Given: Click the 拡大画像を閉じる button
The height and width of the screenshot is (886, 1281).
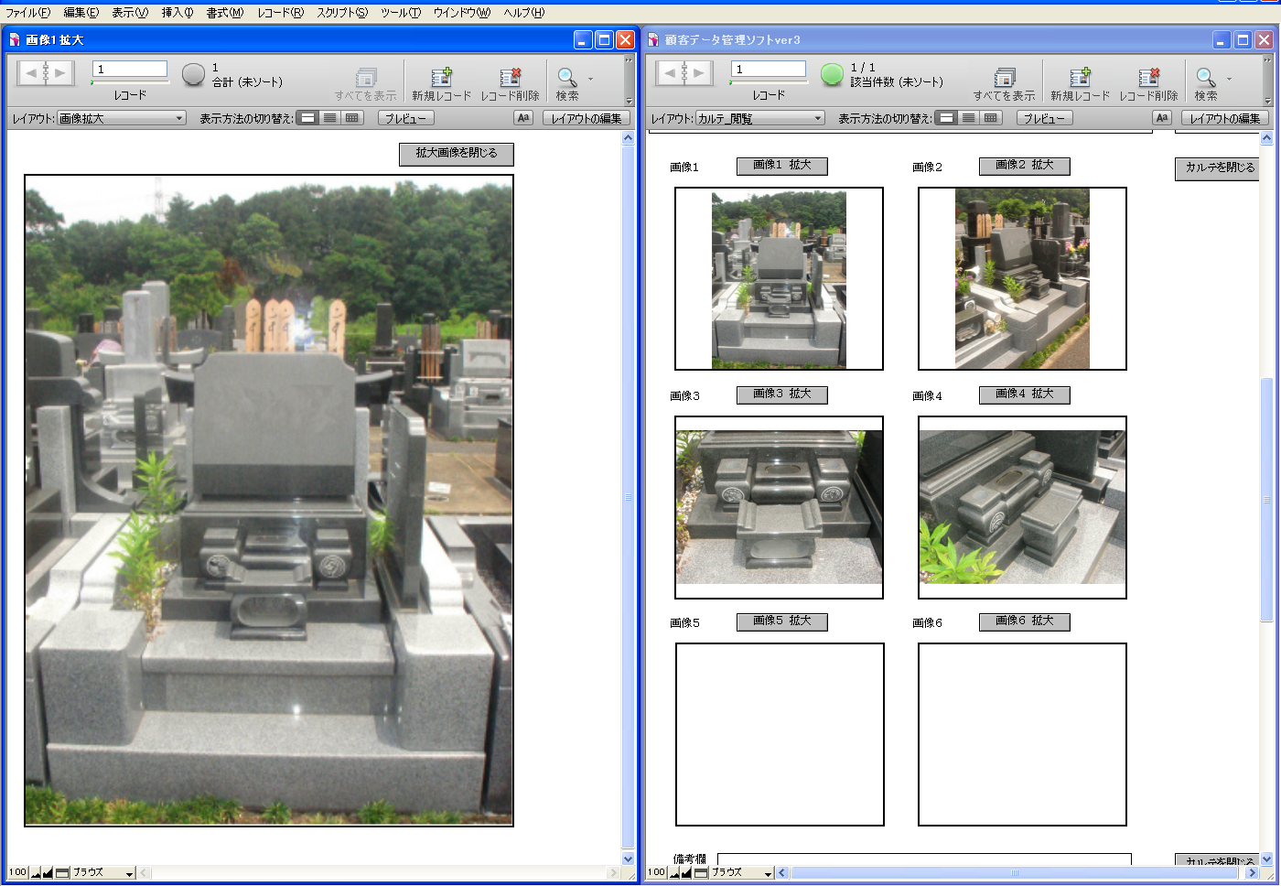Looking at the screenshot, I should point(456,154).
